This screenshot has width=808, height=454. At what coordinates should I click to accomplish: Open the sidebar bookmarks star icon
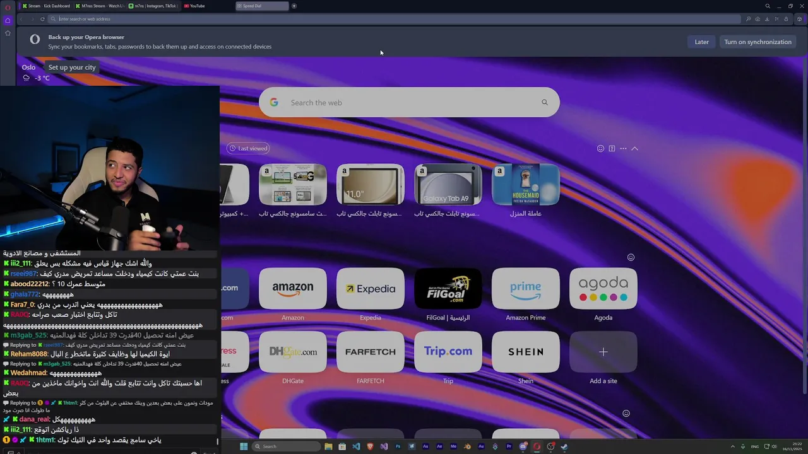click(x=8, y=33)
